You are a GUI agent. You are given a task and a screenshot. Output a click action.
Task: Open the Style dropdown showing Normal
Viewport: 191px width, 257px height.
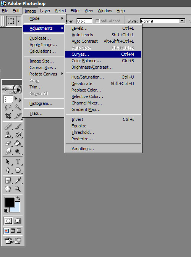click(163, 21)
